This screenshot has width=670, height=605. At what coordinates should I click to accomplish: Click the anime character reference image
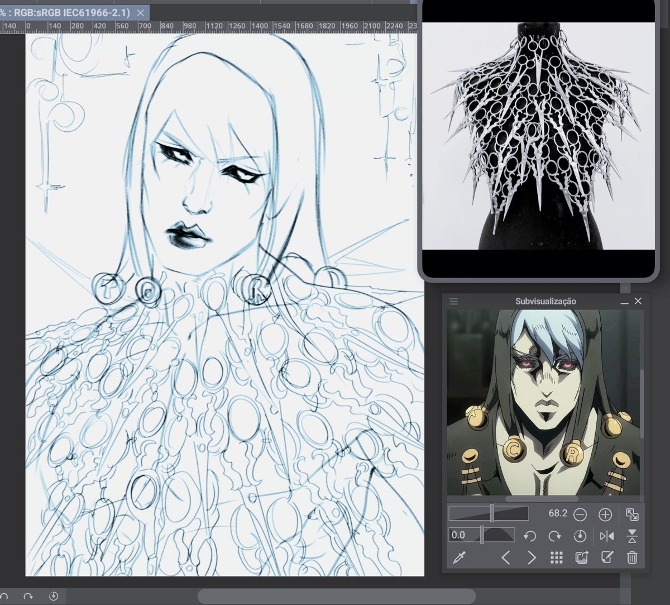[x=543, y=403]
